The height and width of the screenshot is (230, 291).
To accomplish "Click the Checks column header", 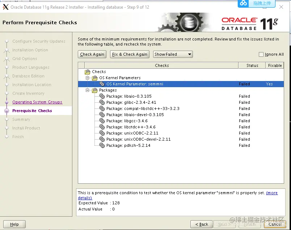I will (x=162, y=65).
